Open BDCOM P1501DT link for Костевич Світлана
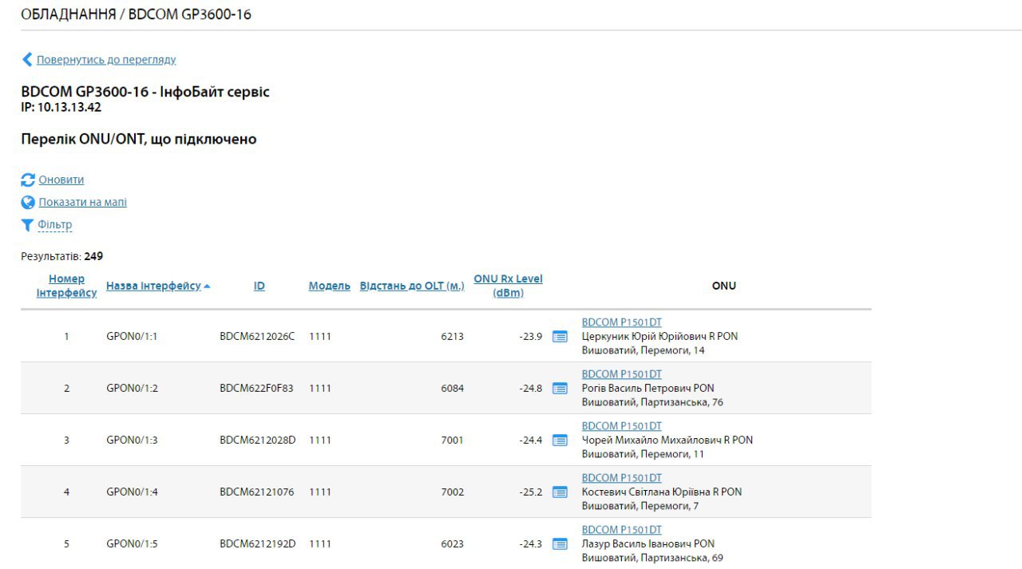The width and height of the screenshot is (1022, 569). [x=622, y=478]
